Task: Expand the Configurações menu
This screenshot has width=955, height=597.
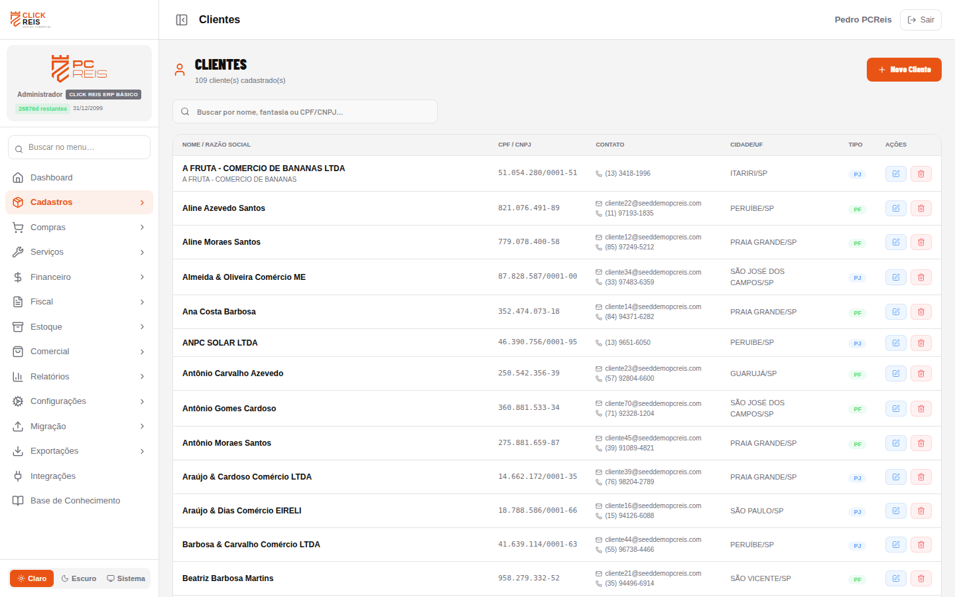Action: (x=79, y=401)
